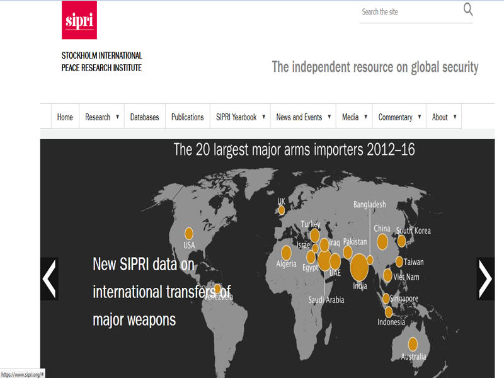Open the Publications page
The width and height of the screenshot is (504, 378).
(187, 117)
